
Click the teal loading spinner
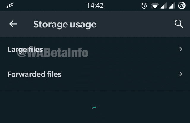(94, 108)
